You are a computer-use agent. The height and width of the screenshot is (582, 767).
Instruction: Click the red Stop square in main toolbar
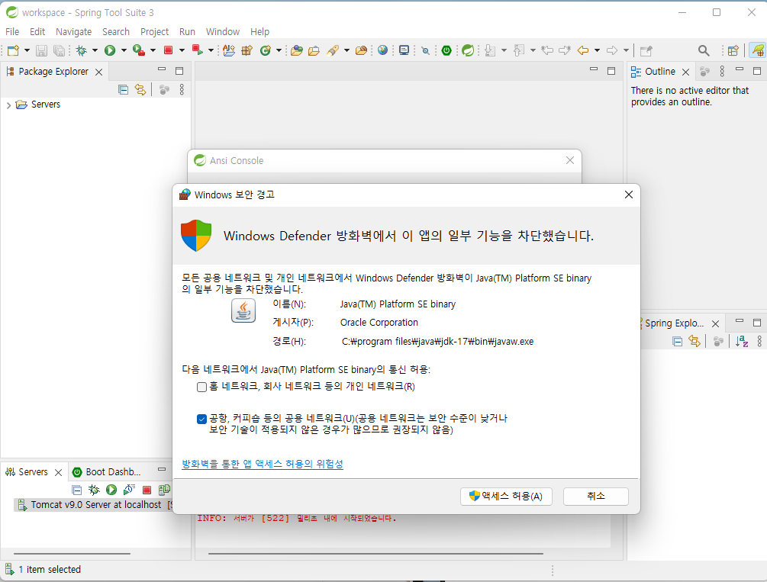168,50
